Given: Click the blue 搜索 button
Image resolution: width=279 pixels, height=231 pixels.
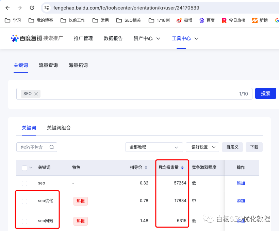Looking at the screenshot, I should 266,93.
